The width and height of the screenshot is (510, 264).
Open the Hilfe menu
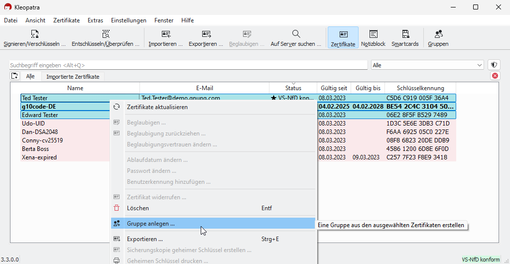(x=188, y=20)
